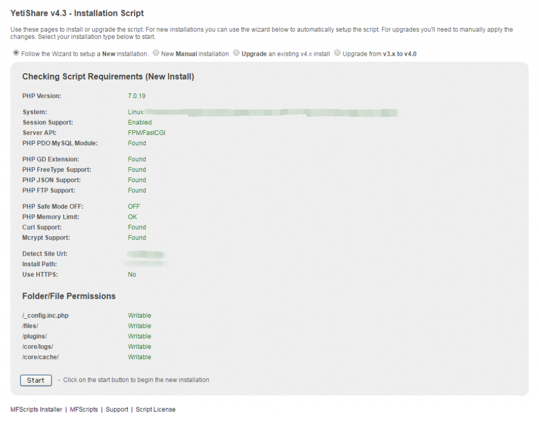Open the Script License link

(155, 409)
